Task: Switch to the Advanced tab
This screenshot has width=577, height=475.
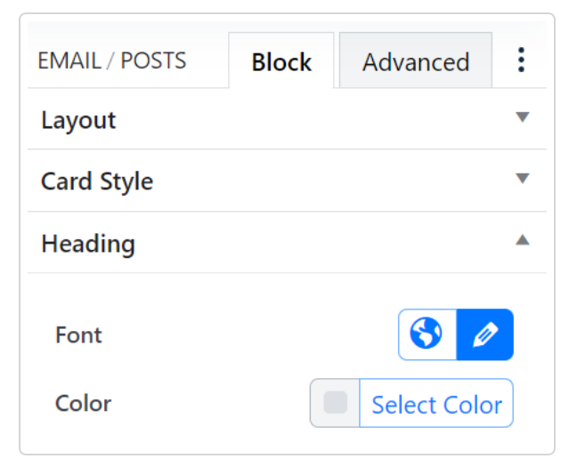Action: click(416, 61)
